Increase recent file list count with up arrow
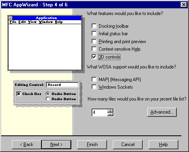 tap(110, 111)
